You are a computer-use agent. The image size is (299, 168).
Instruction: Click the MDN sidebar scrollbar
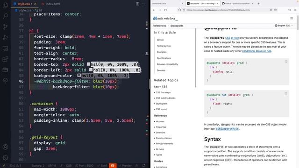[x=195, y=58]
